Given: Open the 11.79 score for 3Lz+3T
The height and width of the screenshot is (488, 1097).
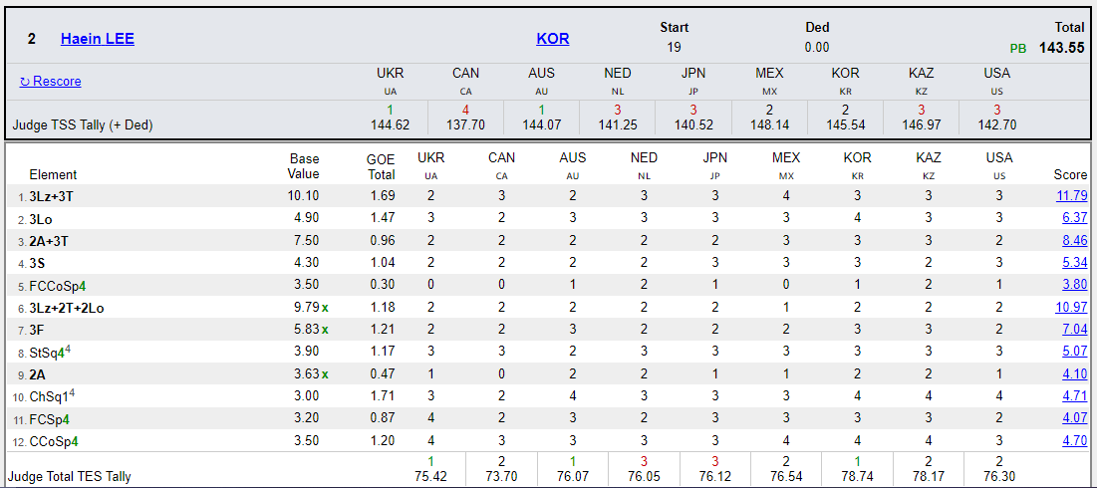Looking at the screenshot, I should pos(1071,196).
